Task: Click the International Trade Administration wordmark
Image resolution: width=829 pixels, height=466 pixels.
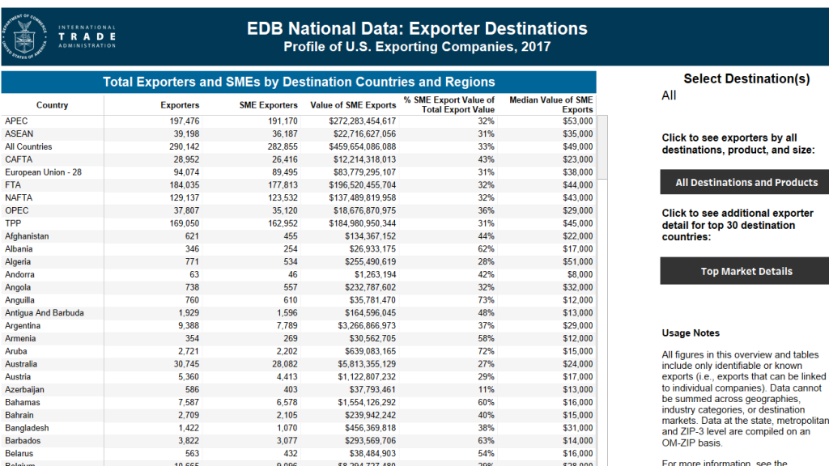Action: pyautogui.click(x=87, y=36)
